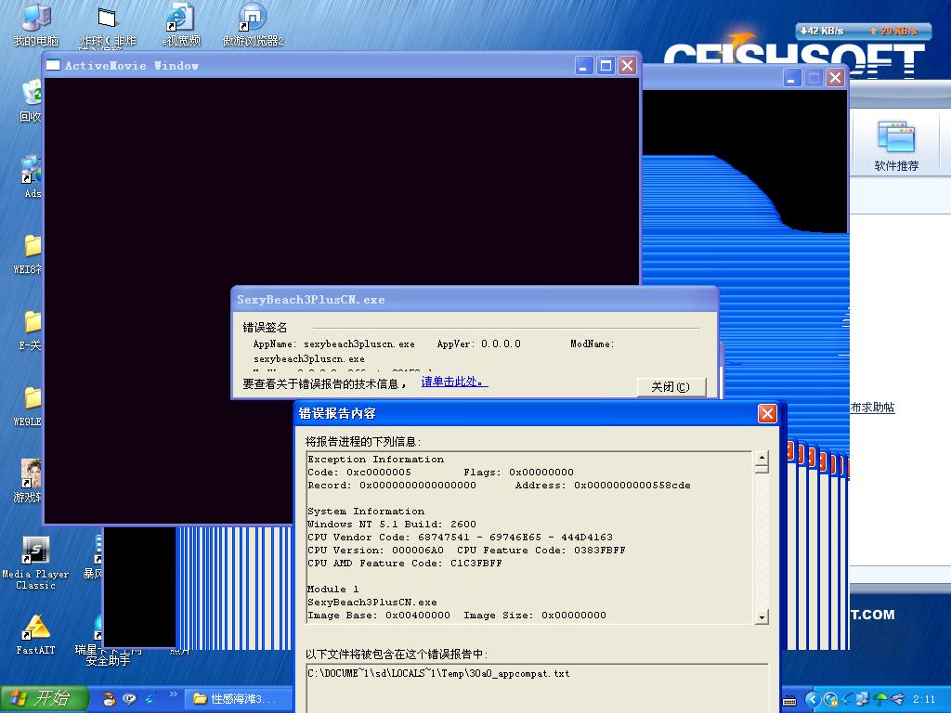The height and width of the screenshot is (713, 951).
Task: Close the window behind ActiveMovie
Action: pos(835,78)
